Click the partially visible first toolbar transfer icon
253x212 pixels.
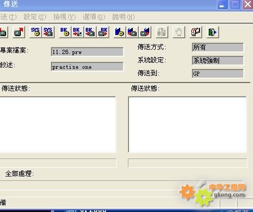[x=4, y=32]
